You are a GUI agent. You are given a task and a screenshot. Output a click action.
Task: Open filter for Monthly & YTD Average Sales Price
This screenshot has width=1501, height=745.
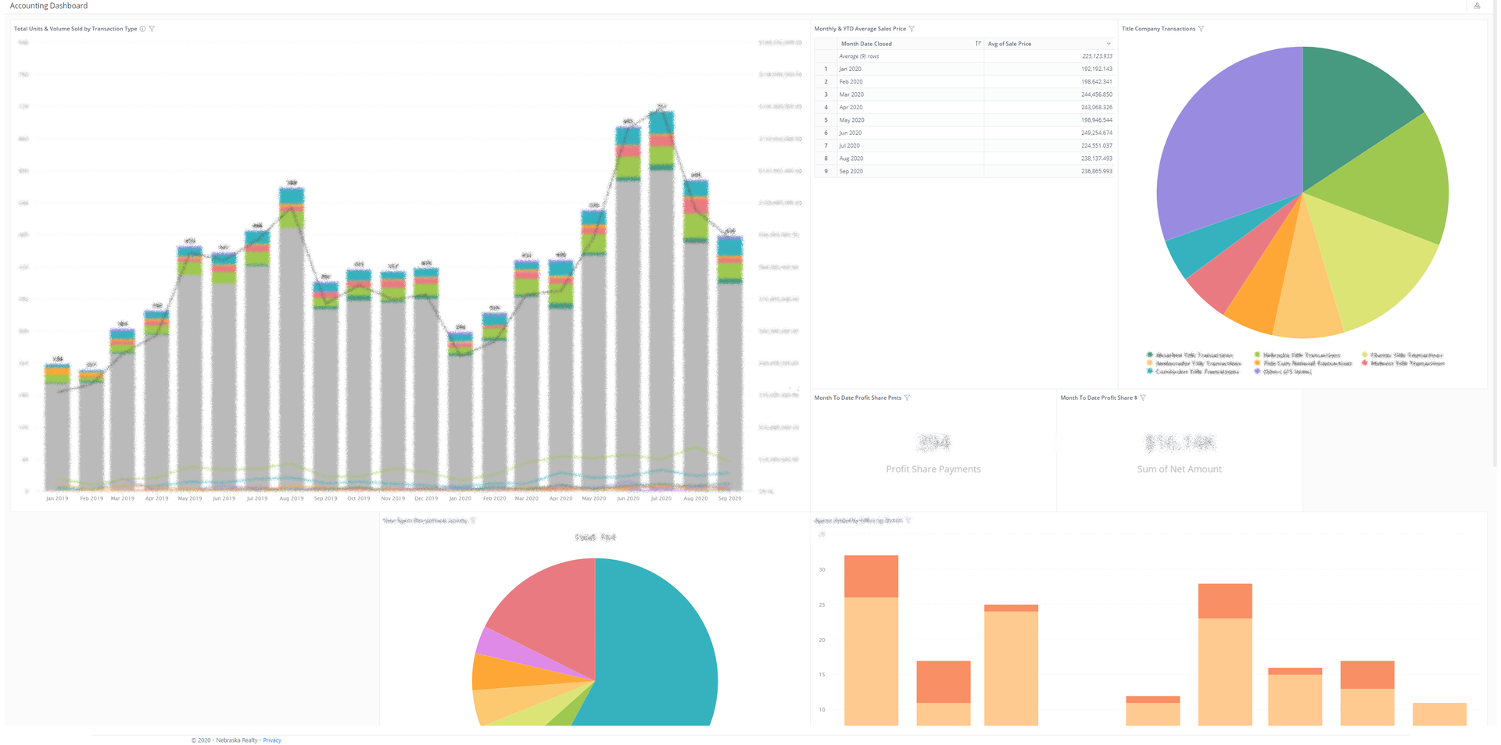(912, 29)
